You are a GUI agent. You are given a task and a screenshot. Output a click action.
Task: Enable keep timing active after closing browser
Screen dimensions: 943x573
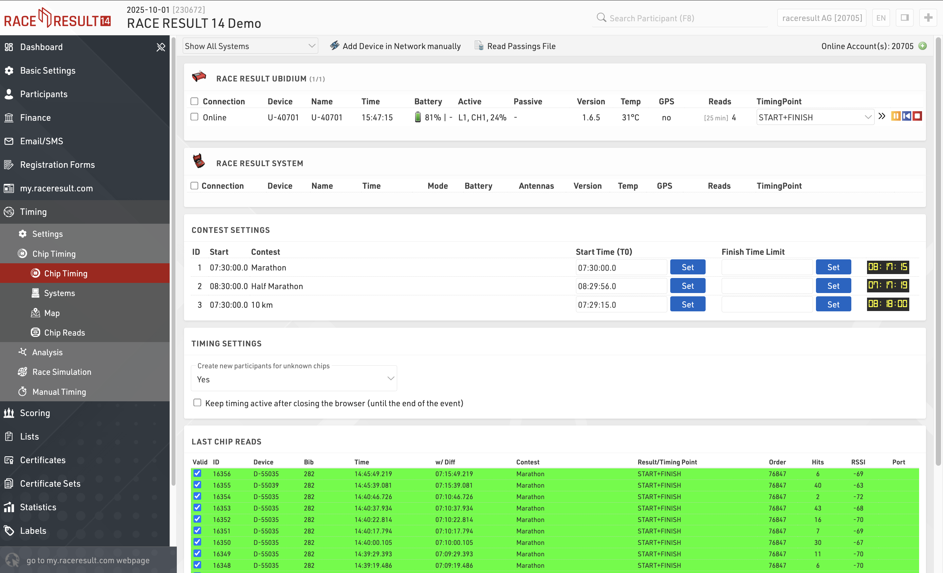tap(197, 403)
